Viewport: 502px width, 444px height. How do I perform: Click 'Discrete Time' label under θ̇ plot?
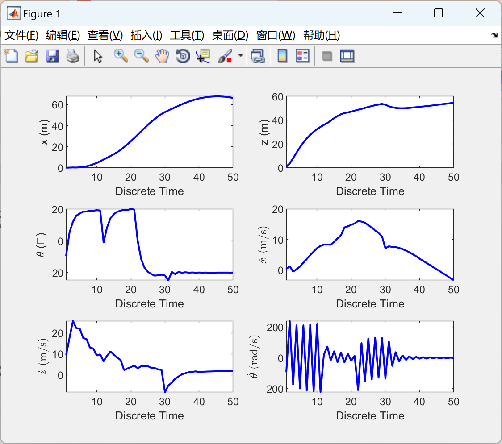(370, 415)
